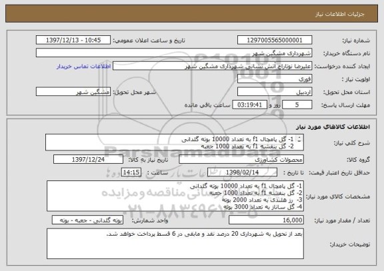The height and width of the screenshot is (271, 384).
Task: Click the buyer notes text area
Action: (x=175, y=244)
